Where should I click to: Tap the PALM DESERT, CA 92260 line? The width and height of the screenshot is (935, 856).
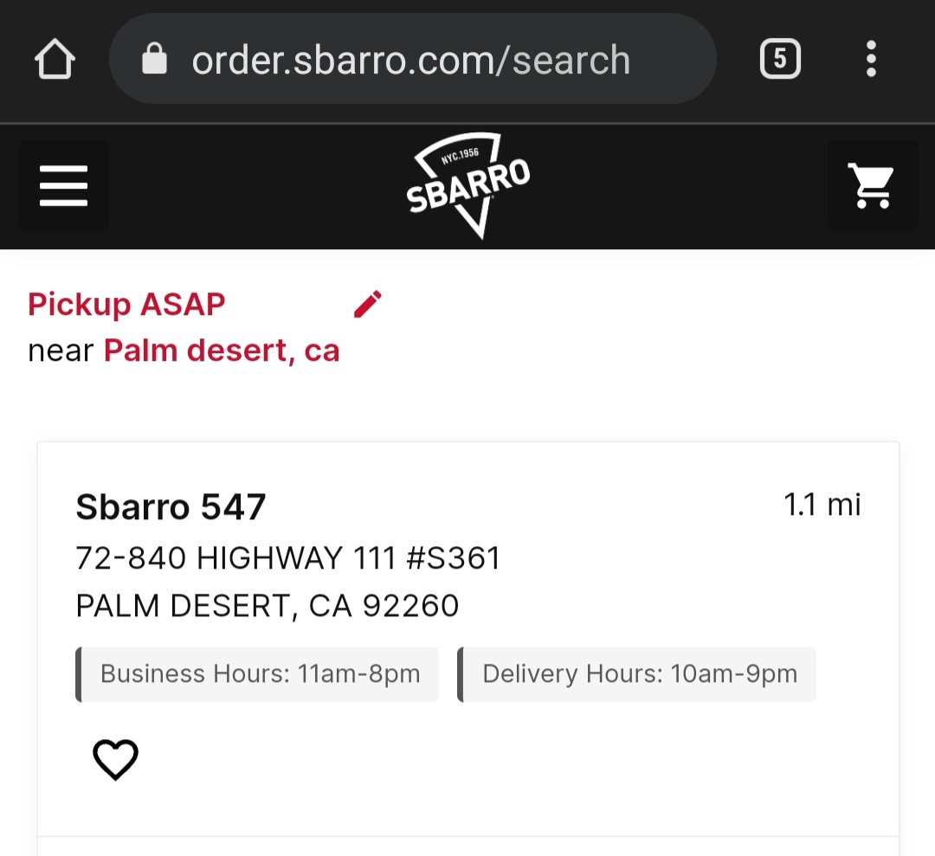[268, 606]
